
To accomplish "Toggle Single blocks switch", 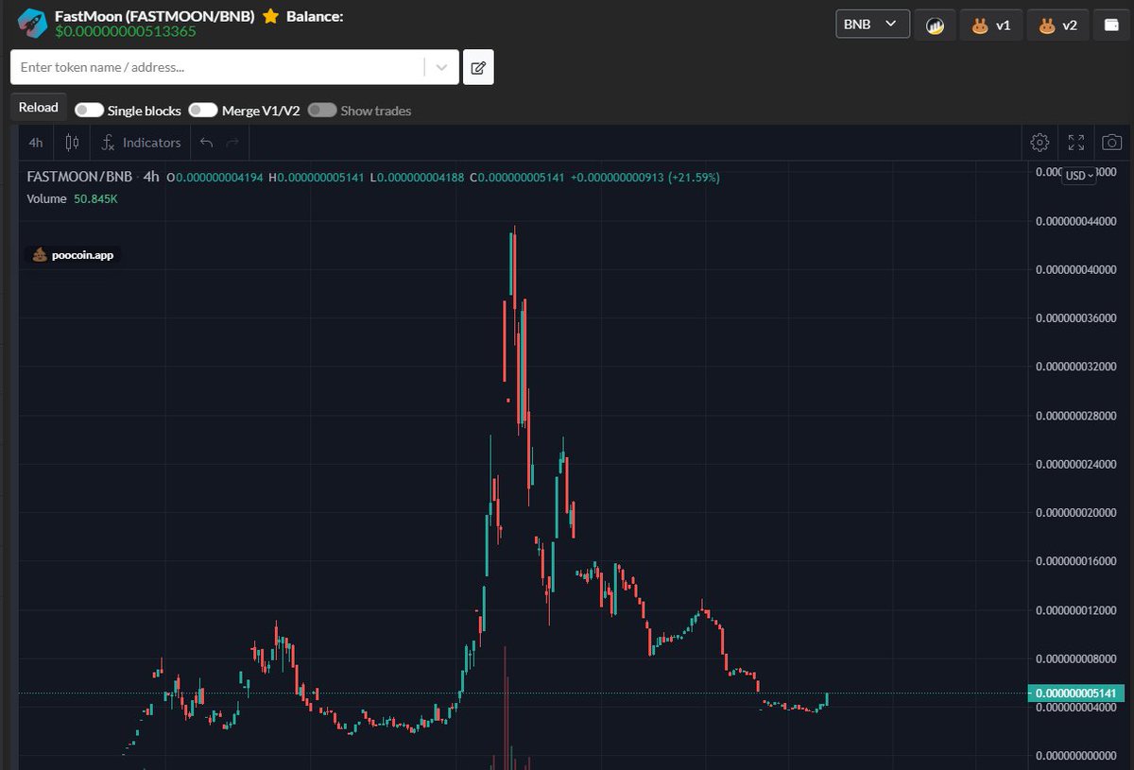I will 89,111.
